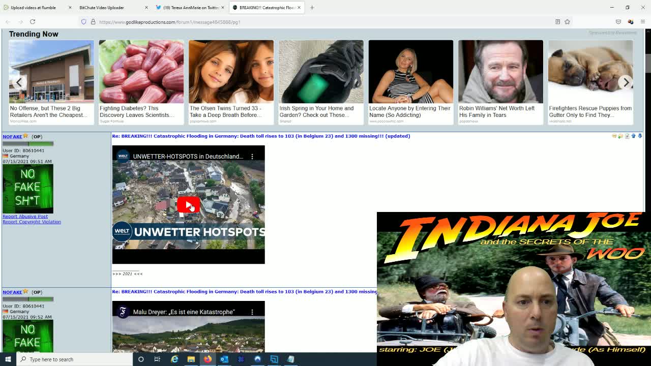651x366 pixels.
Task: Open Fighting Diabetes discovery ad
Action: [141, 82]
